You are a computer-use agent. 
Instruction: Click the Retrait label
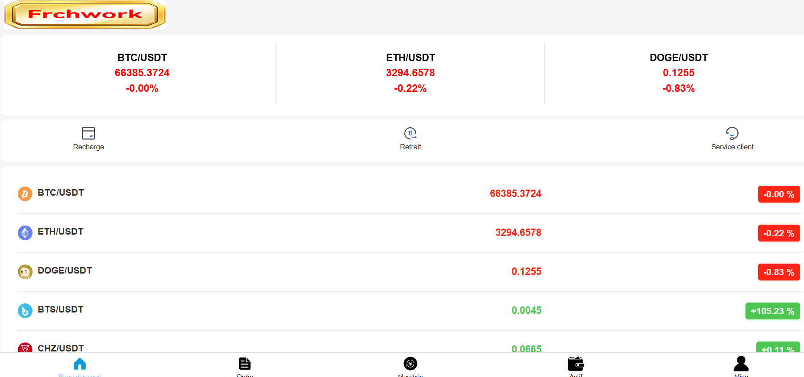[x=410, y=147]
